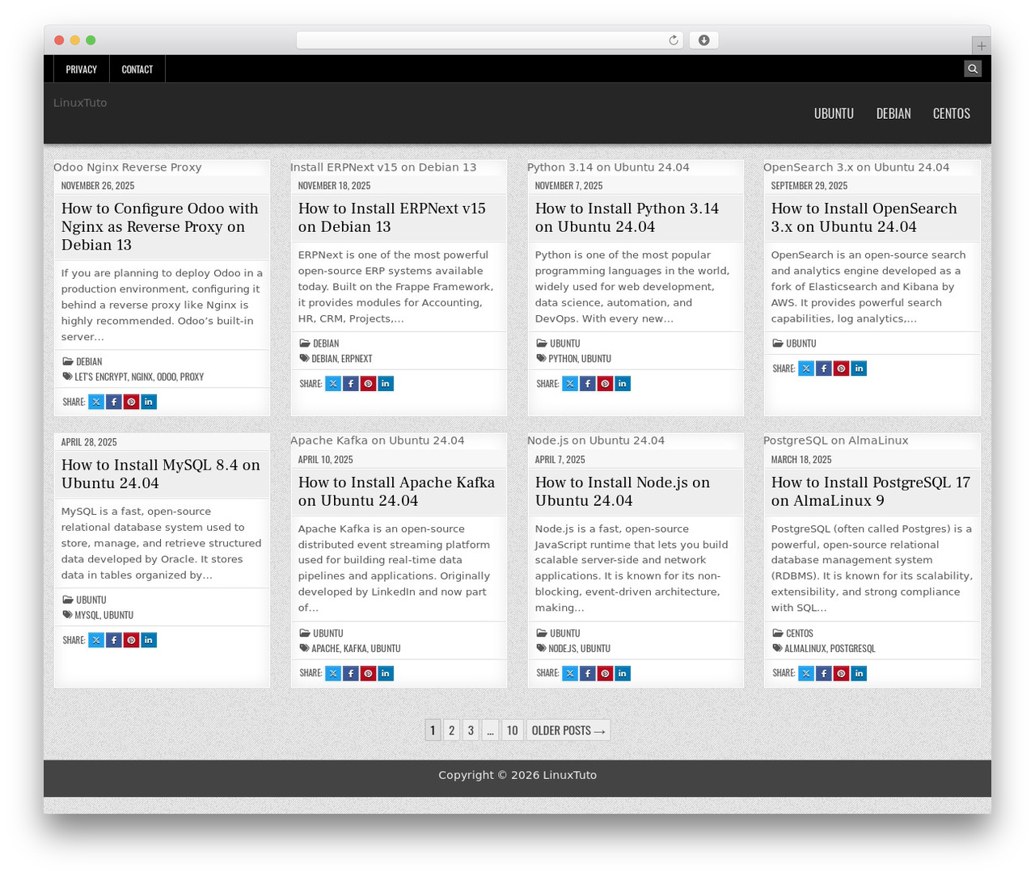Share the Apache Kafka post on Facebook

point(351,673)
